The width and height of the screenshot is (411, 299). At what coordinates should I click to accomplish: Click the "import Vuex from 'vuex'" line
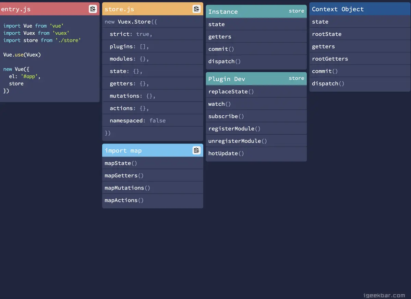(x=36, y=33)
